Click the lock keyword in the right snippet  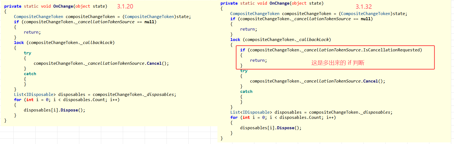pos(235,40)
